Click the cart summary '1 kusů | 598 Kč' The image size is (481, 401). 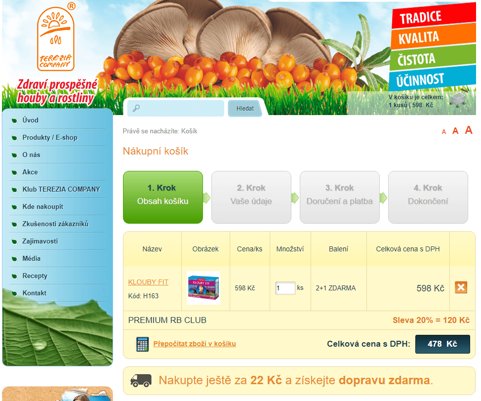click(411, 105)
